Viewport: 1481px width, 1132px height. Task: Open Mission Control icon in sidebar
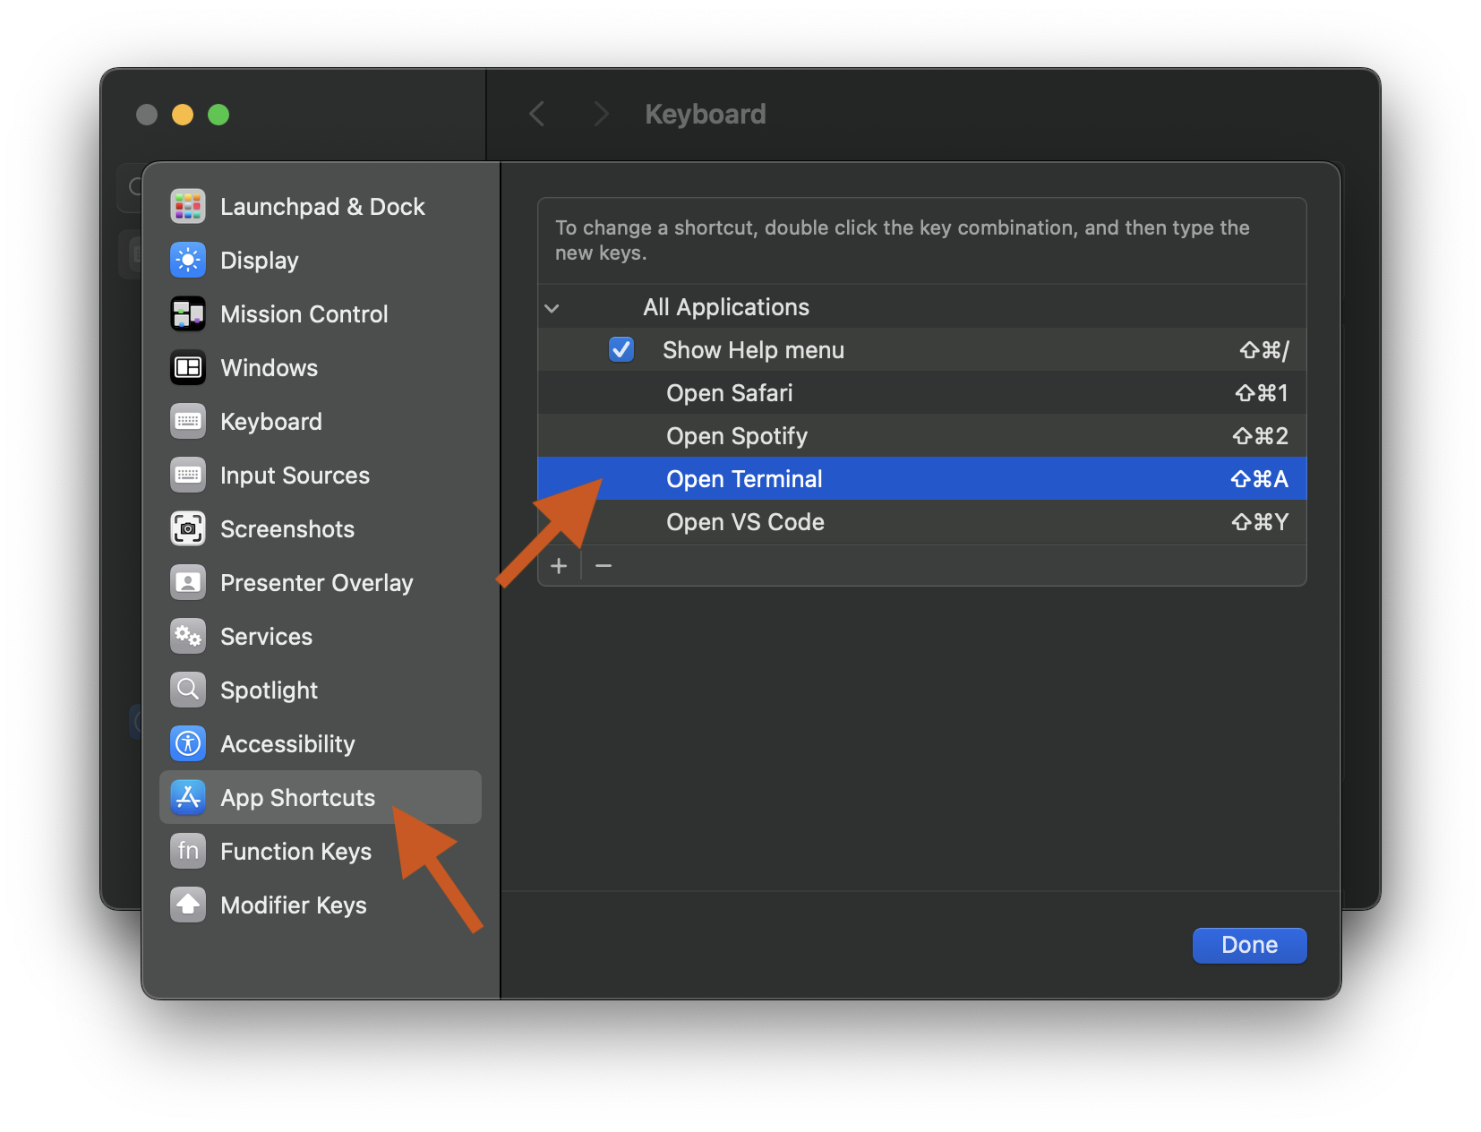[188, 314]
